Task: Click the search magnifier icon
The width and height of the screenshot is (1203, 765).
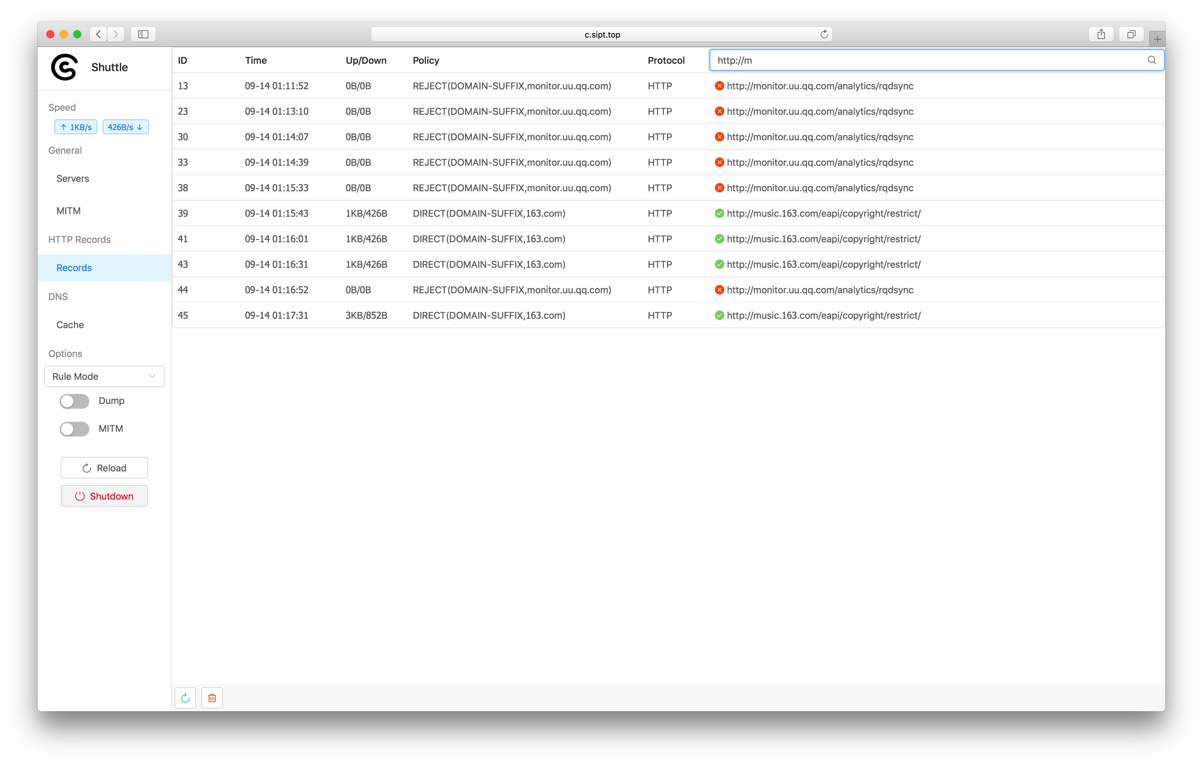Action: 1152,60
